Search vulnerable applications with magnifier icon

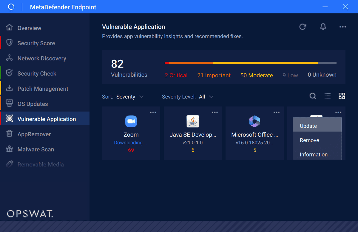[313, 96]
